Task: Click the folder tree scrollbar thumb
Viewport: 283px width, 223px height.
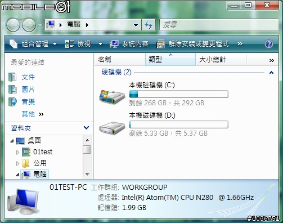Action: pos(87,150)
